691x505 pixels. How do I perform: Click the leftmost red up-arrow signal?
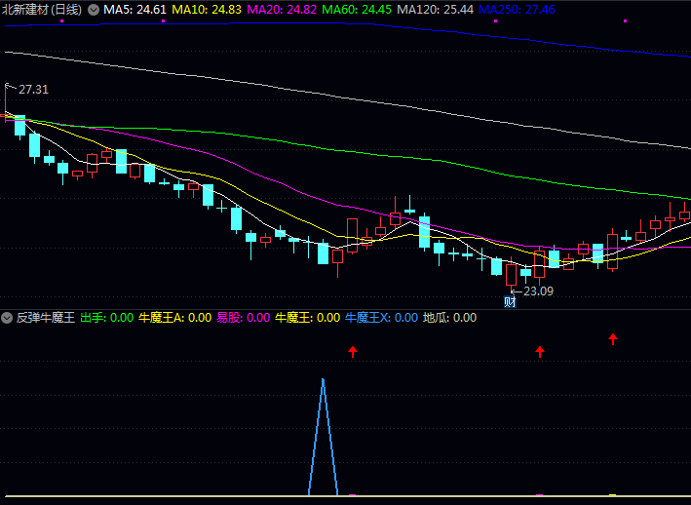coord(353,351)
